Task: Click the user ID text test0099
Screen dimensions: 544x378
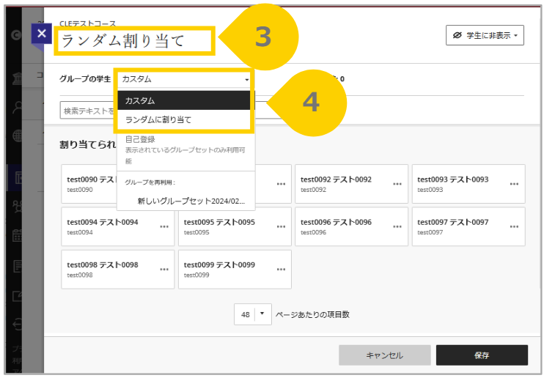Action: 196,275
